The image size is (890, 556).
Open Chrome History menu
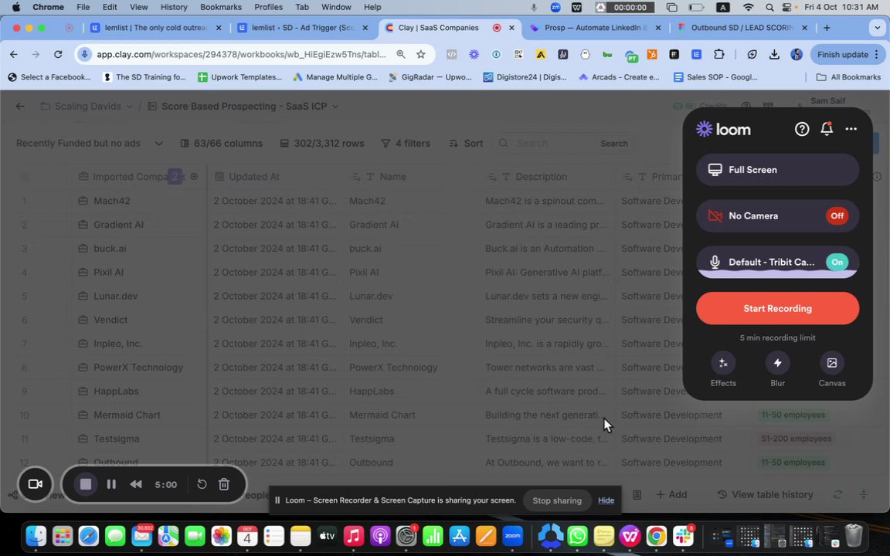tap(173, 7)
